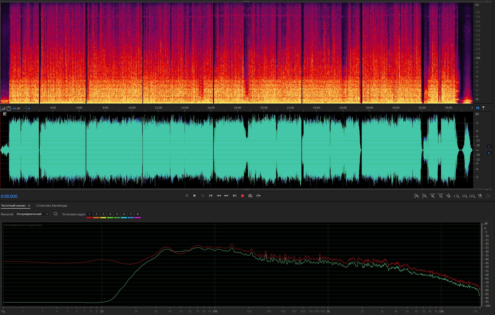
Task: Click the Fast Forward button
Action: tap(226, 196)
